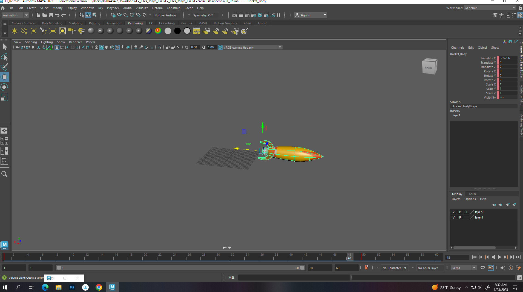Click frame 30 on the timeline

point(218,257)
